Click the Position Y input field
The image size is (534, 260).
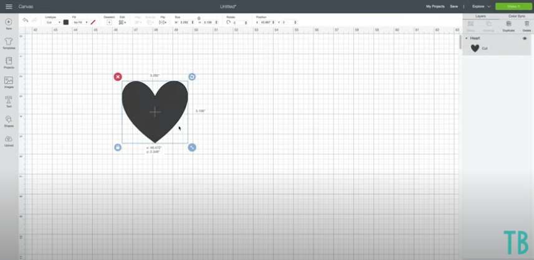(x=287, y=22)
